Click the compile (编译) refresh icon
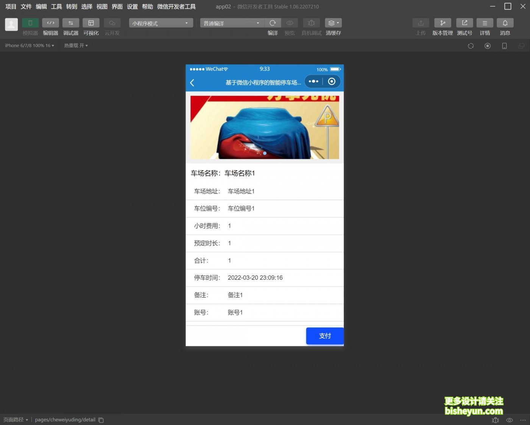The image size is (530, 425). pyautogui.click(x=273, y=23)
